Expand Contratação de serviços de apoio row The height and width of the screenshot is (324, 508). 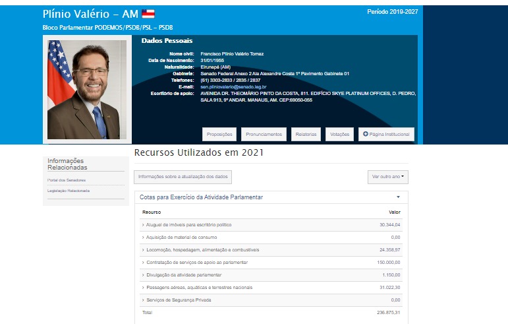[x=197, y=263]
